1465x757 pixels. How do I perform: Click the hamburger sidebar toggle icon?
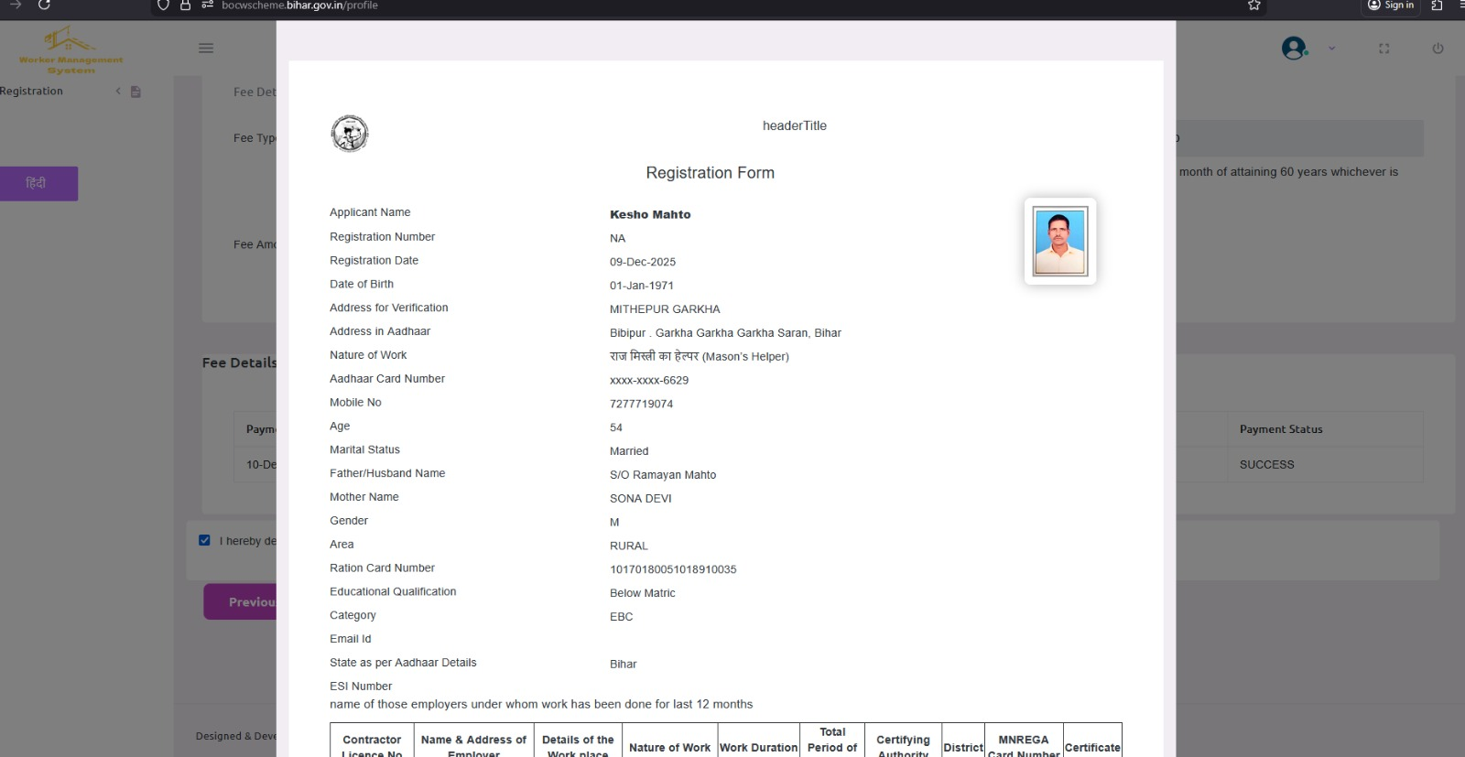[x=206, y=49]
